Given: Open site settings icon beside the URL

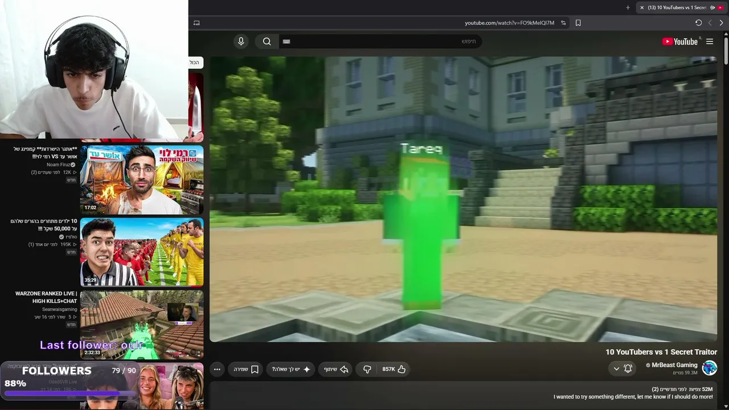Looking at the screenshot, I should click(563, 23).
